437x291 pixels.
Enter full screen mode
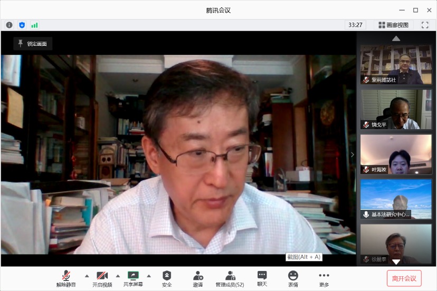click(x=425, y=25)
